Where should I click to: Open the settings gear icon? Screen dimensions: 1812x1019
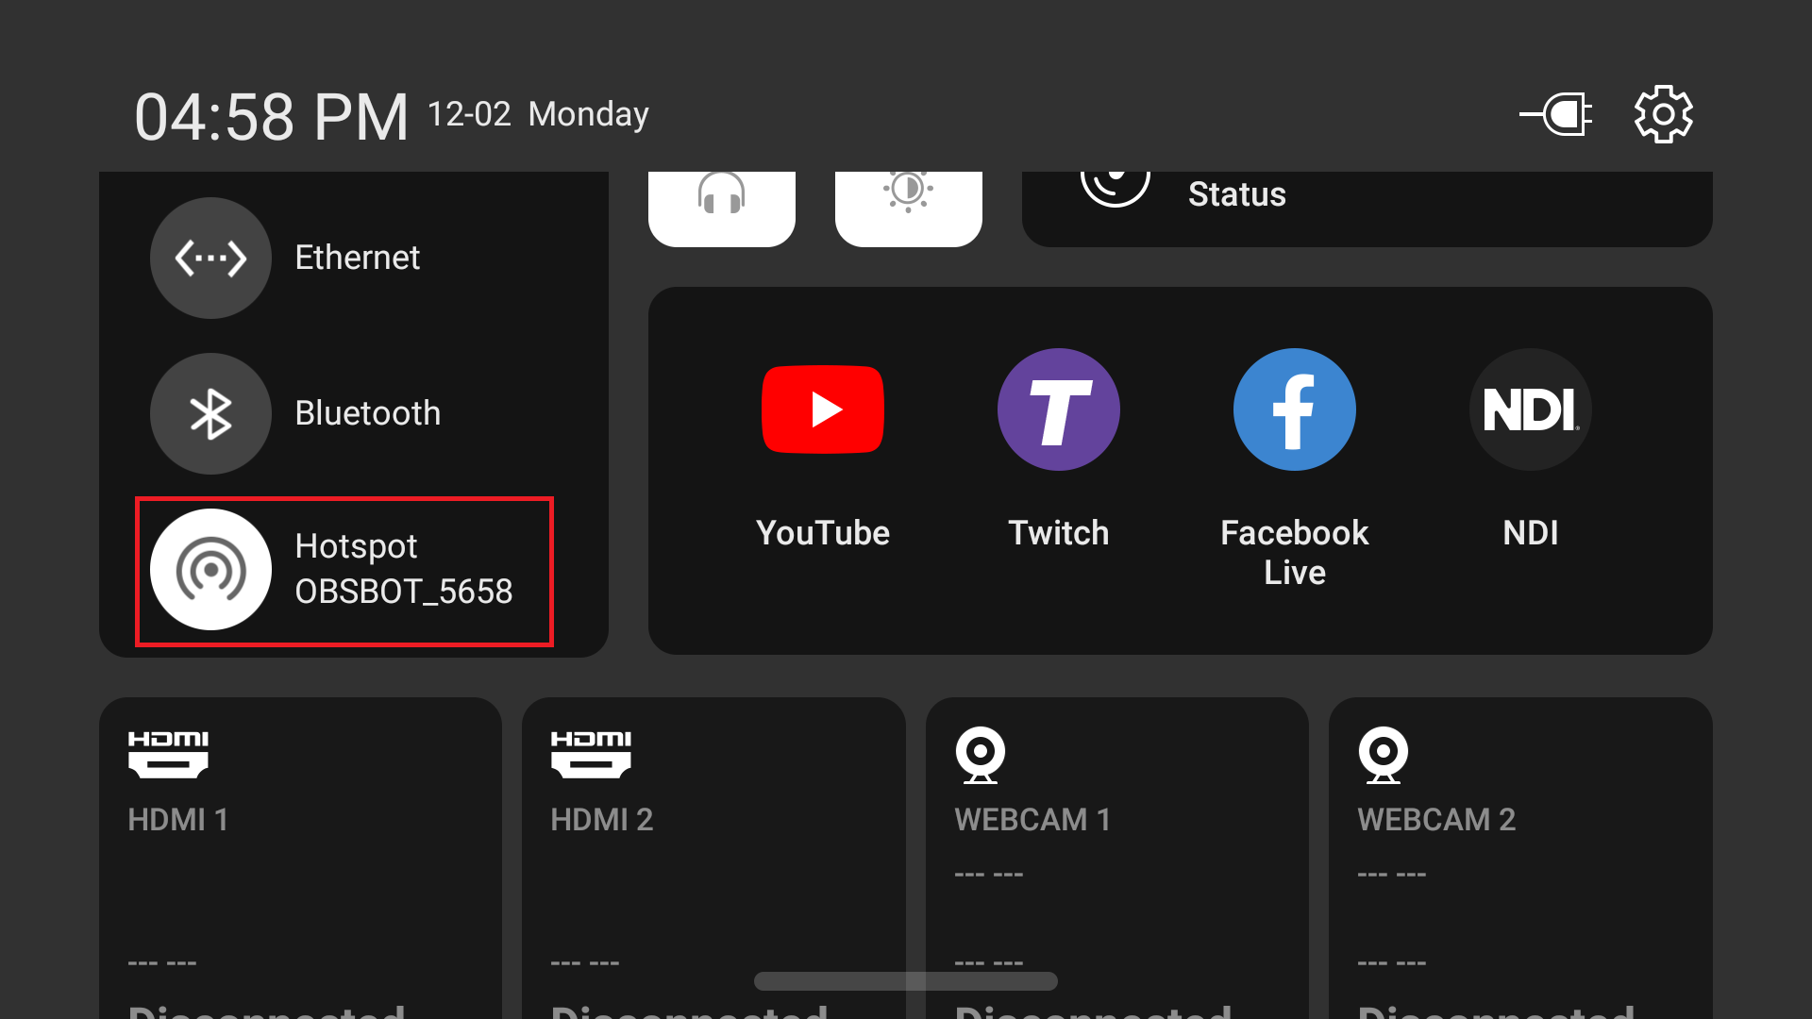(1663, 115)
